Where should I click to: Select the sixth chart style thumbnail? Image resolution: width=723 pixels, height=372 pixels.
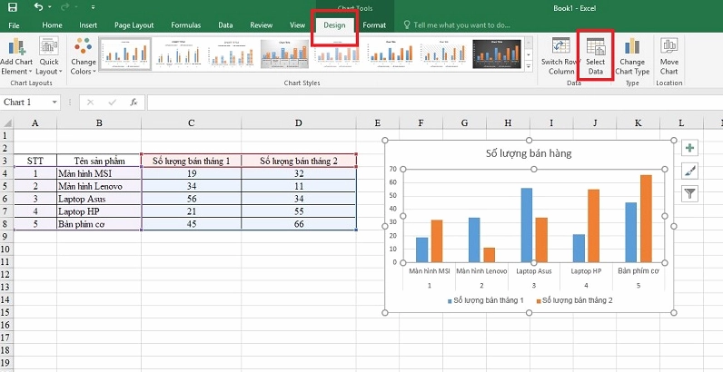(392, 54)
